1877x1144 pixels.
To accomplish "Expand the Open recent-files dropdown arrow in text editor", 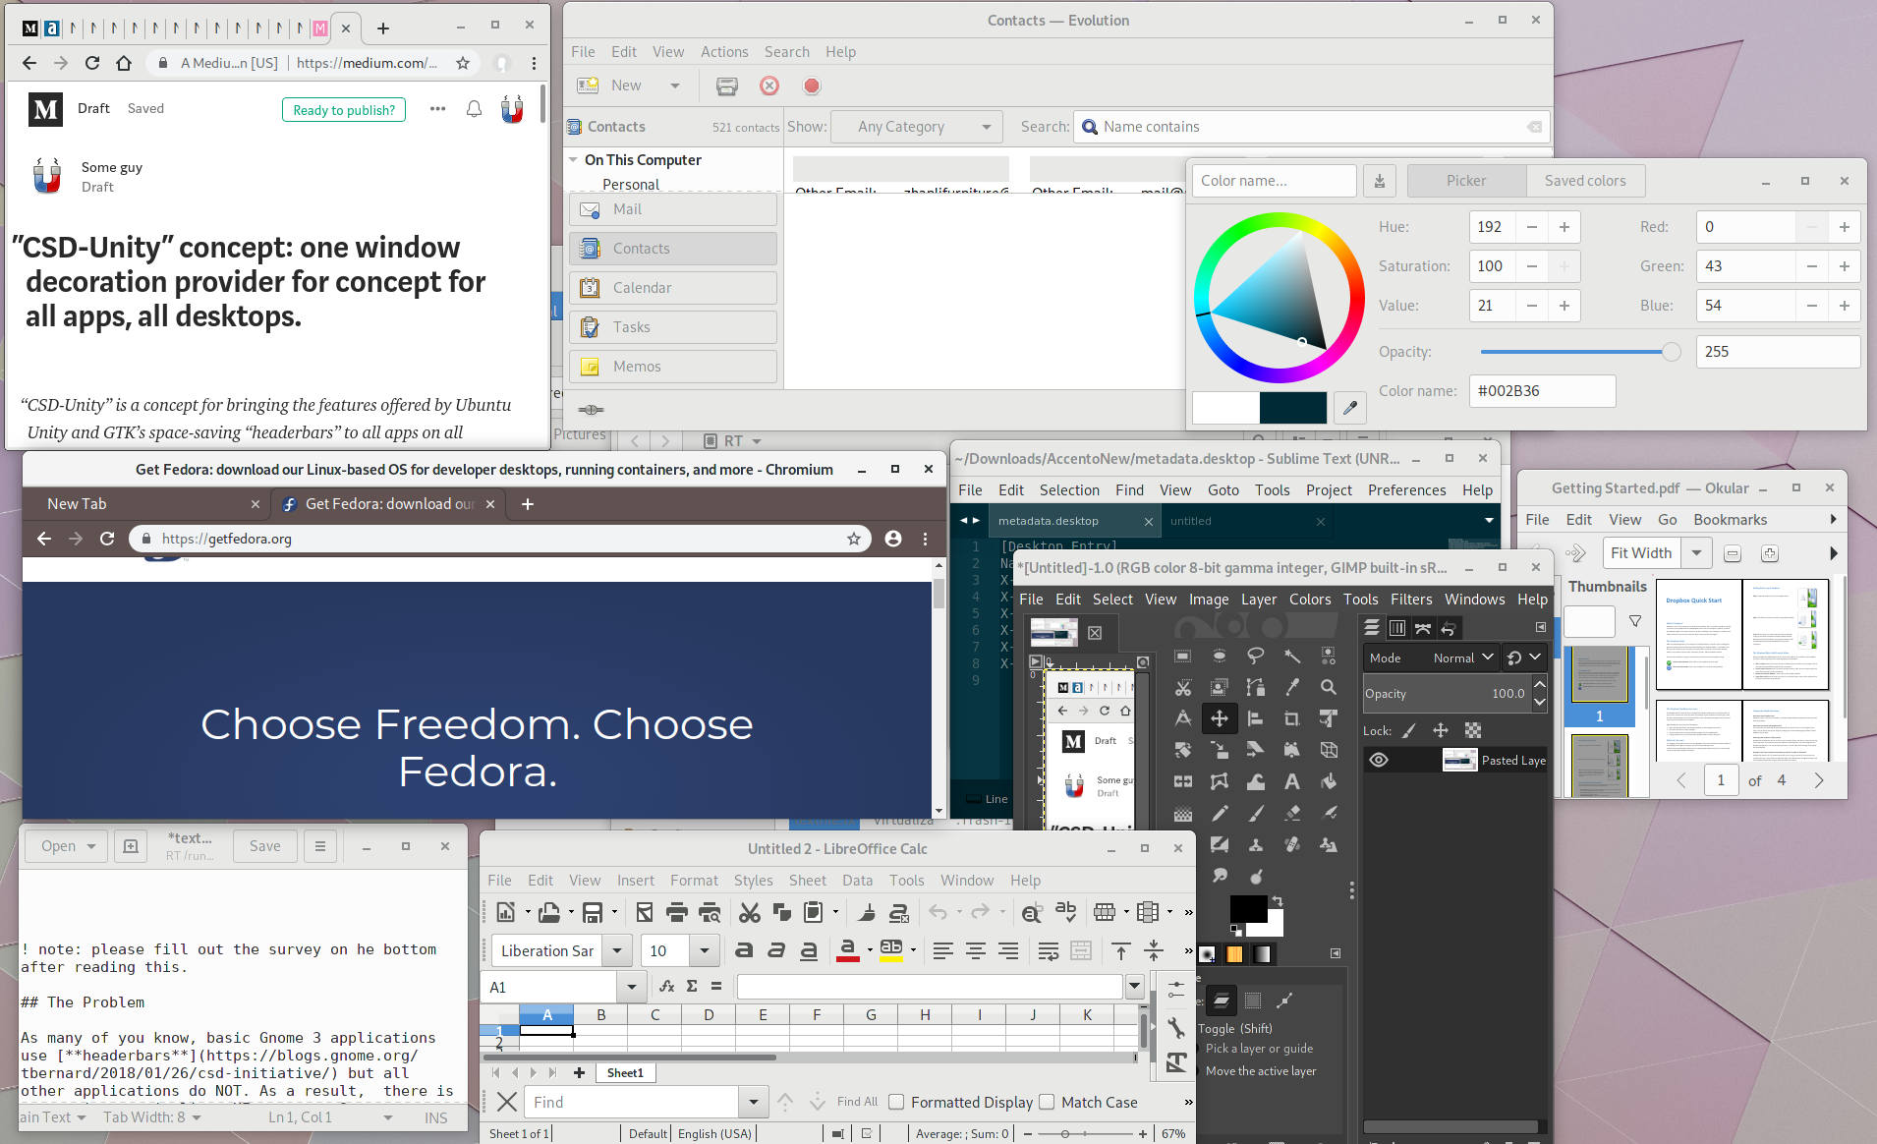I will pos(91,846).
